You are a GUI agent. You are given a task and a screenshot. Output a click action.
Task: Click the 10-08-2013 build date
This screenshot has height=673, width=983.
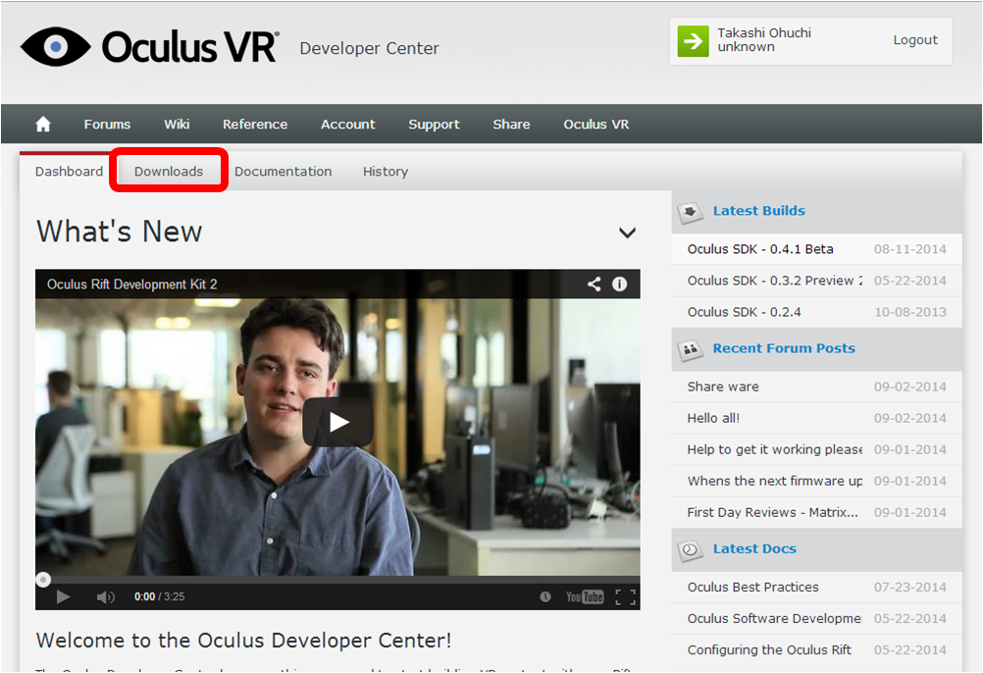click(909, 311)
